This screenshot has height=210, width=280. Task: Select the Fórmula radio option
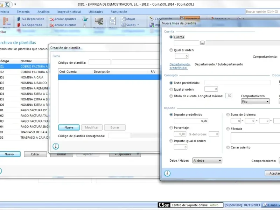point(228,129)
